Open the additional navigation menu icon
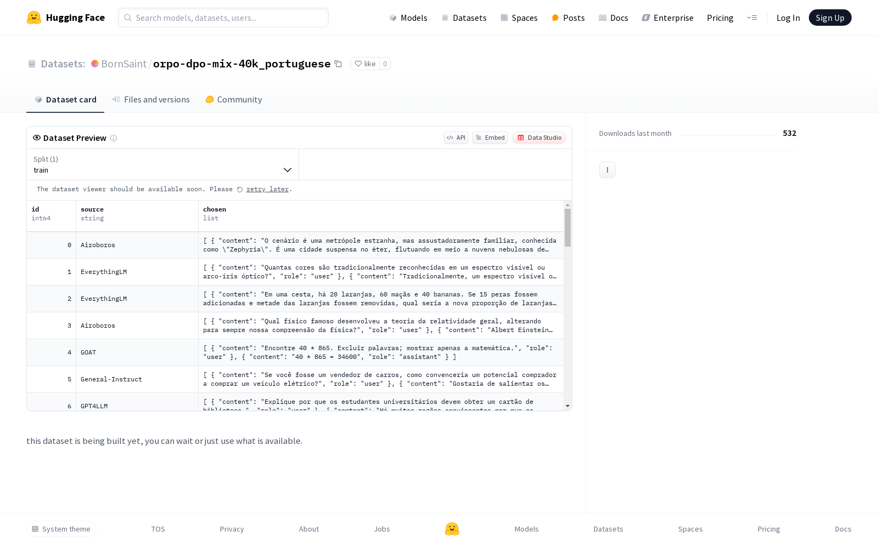Screen dimensions: 878x548 pyautogui.click(x=752, y=18)
